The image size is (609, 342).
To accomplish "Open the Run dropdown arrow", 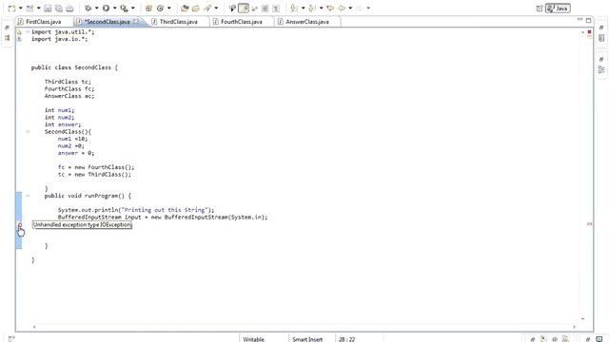I will (x=114, y=9).
